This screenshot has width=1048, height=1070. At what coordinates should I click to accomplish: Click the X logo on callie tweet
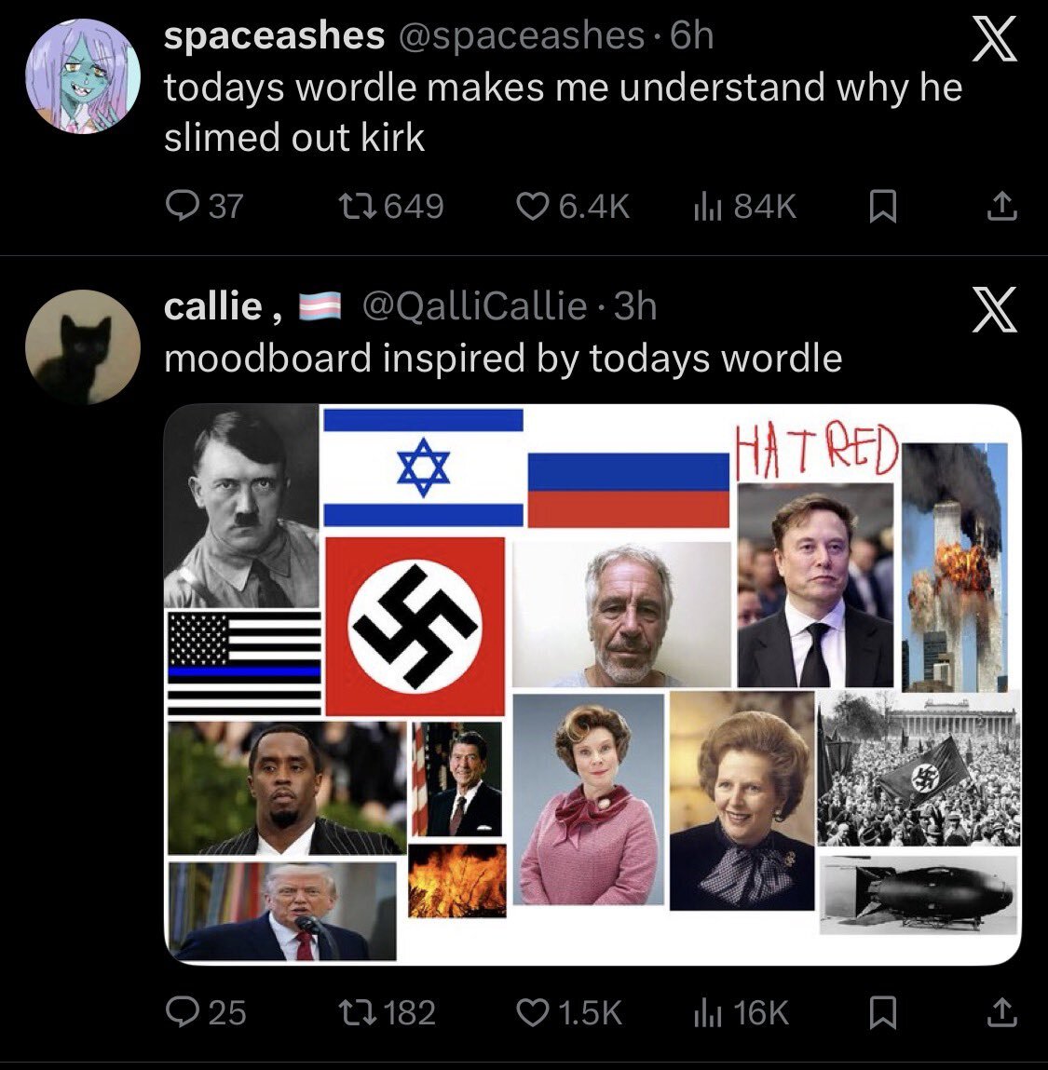point(995,310)
